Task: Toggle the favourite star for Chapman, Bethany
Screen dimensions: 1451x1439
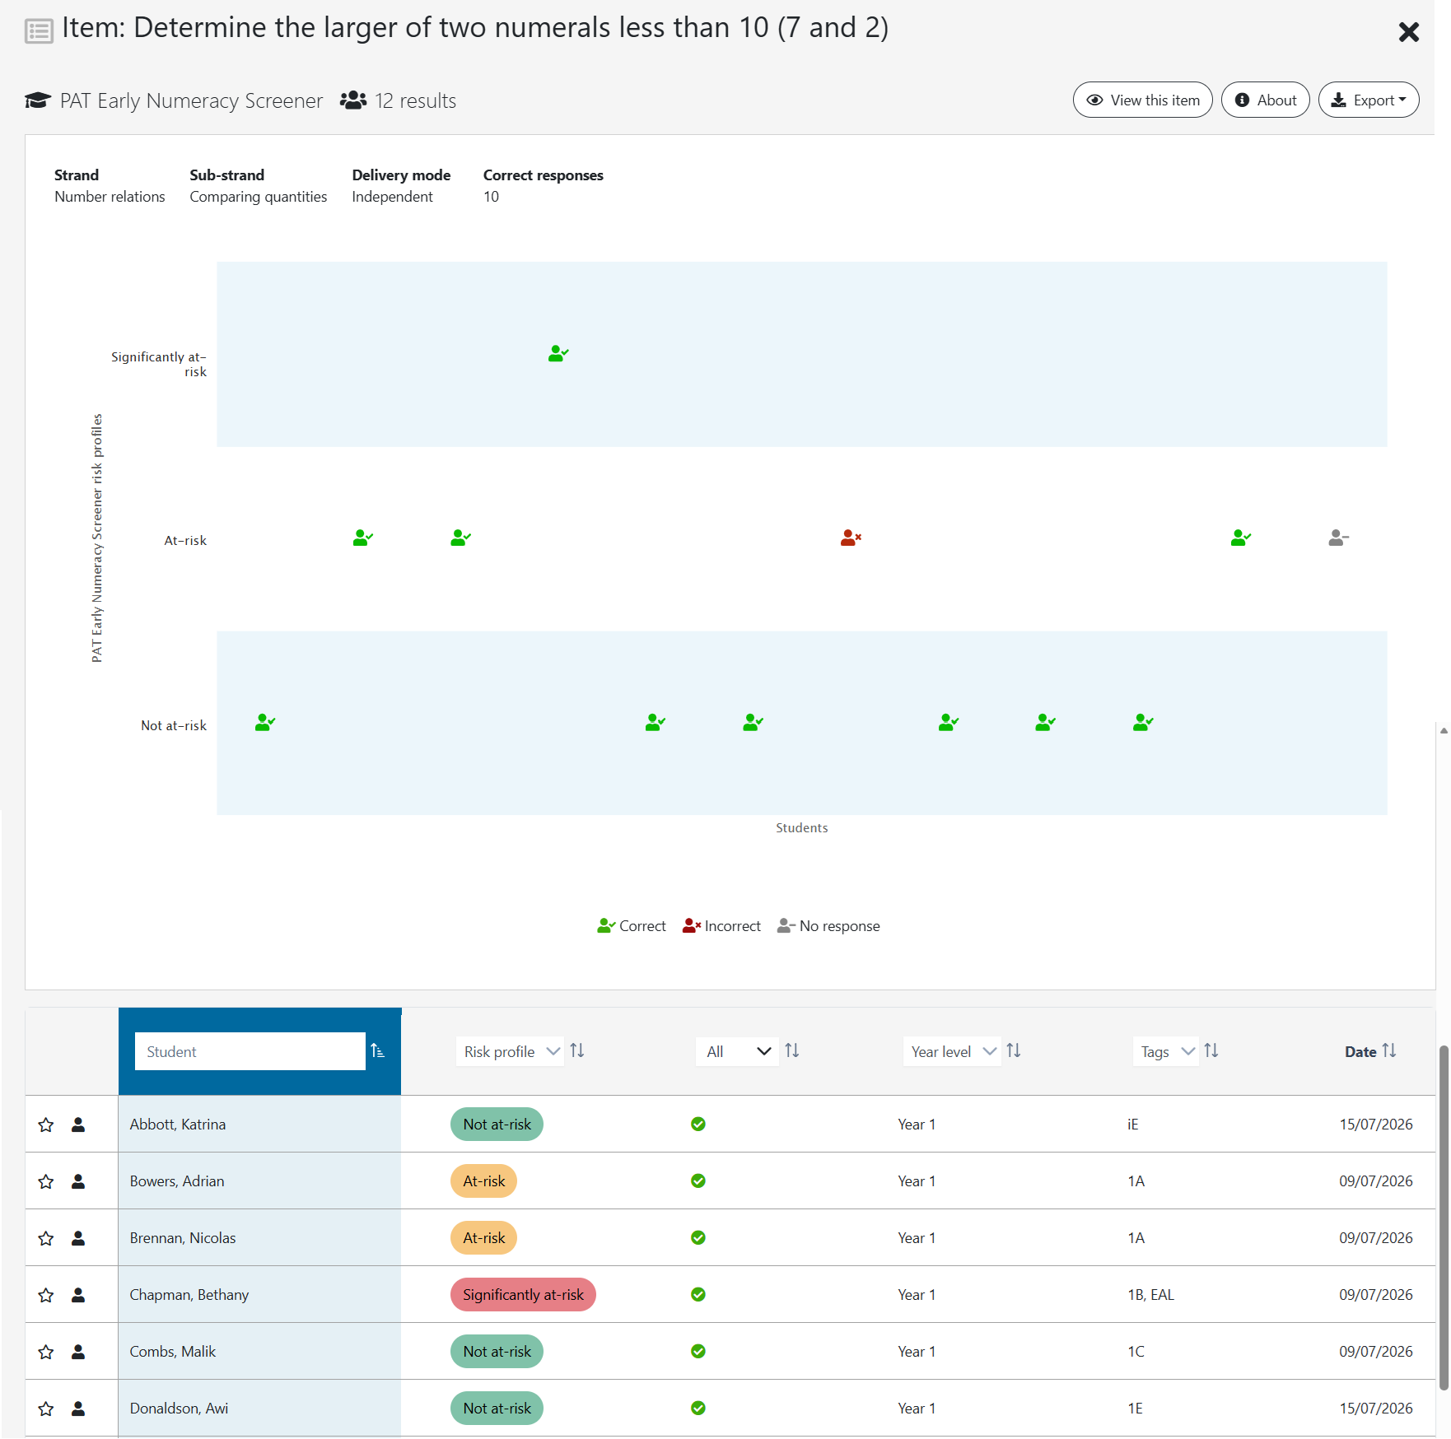Action: point(46,1295)
